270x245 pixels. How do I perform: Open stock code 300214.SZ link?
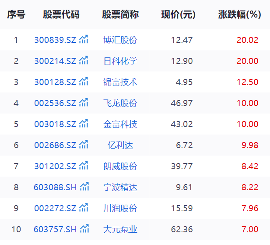click(55, 61)
